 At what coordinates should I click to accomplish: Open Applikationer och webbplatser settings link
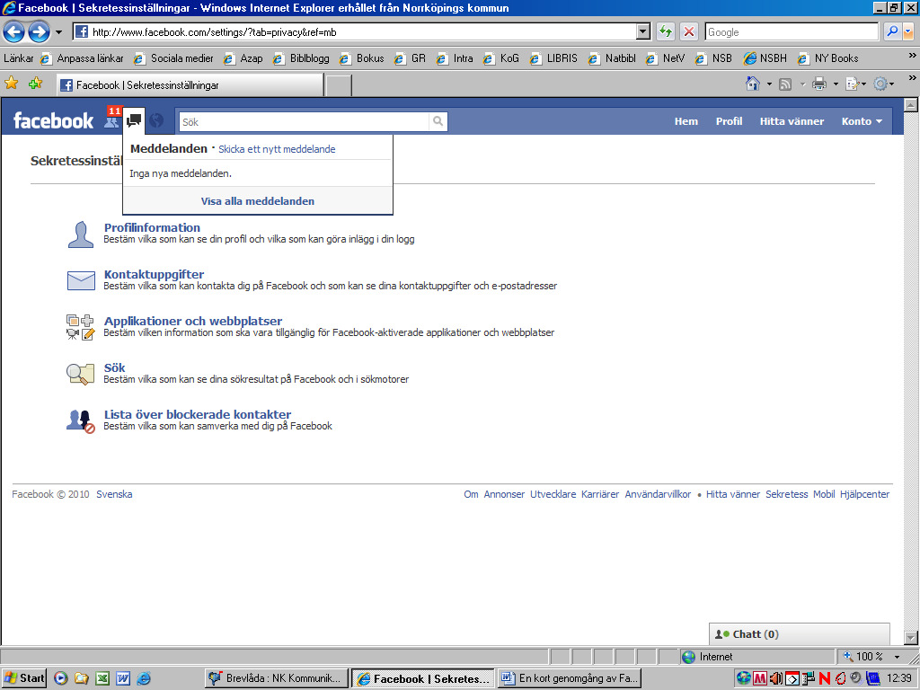click(x=193, y=321)
